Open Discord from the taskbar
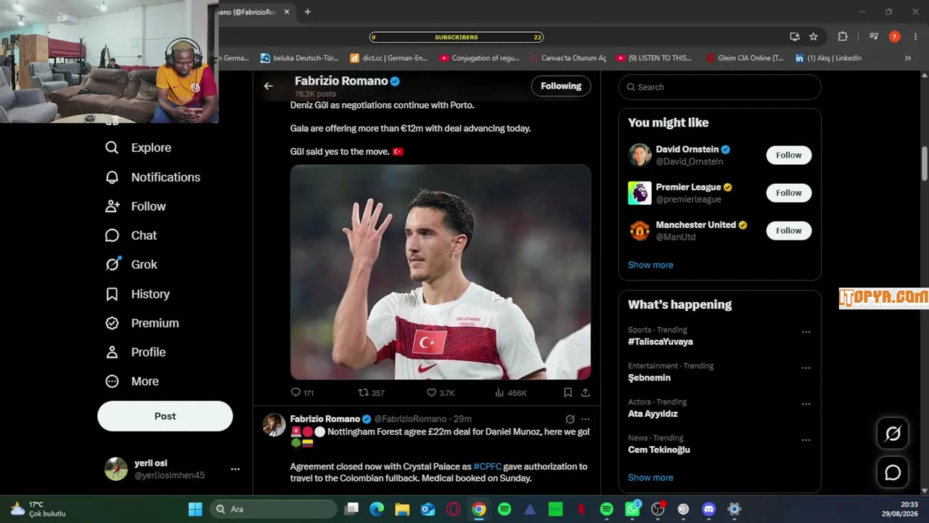This screenshot has height=523, width=929. pos(708,509)
